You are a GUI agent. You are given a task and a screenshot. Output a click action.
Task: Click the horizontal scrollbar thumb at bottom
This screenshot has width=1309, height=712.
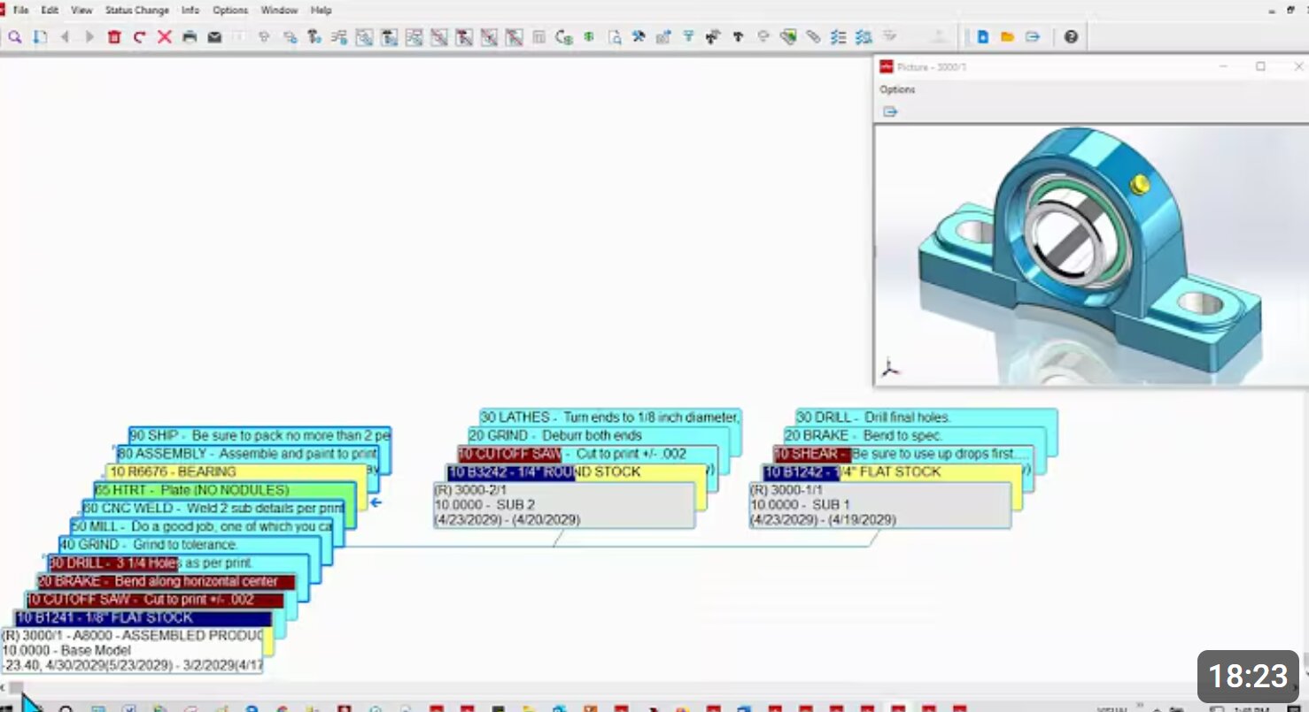coord(17,687)
